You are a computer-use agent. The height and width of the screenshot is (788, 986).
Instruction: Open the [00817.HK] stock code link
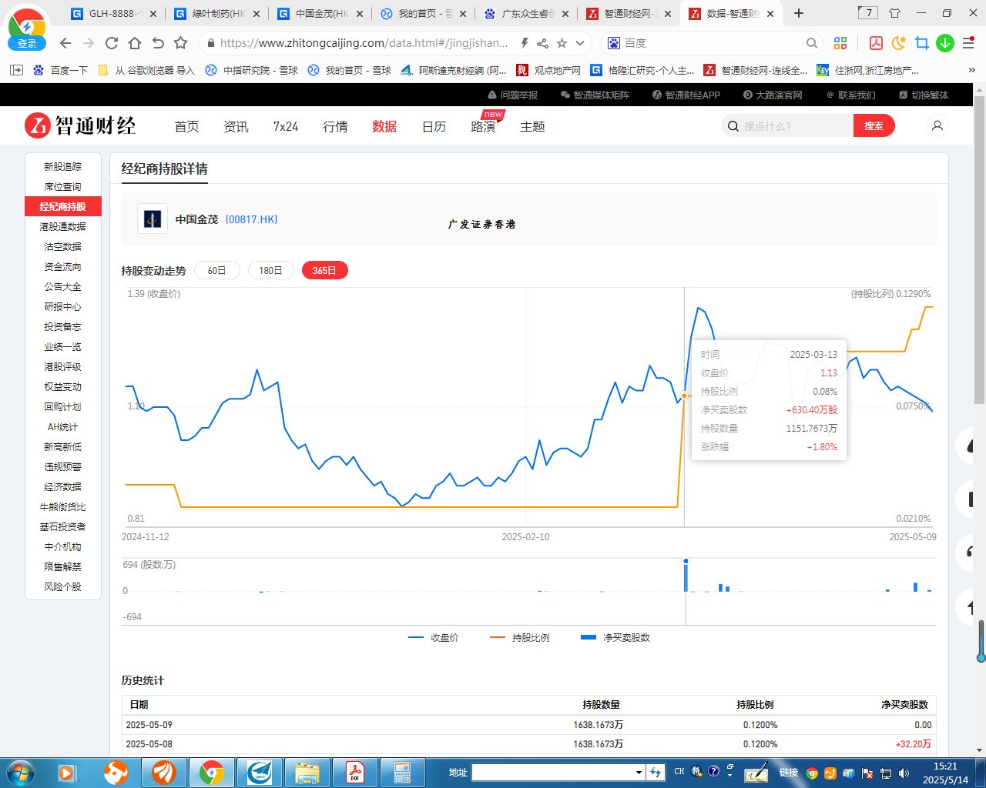252,219
